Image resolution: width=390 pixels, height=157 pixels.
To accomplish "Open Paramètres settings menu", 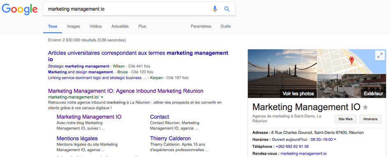I will 201,26.
